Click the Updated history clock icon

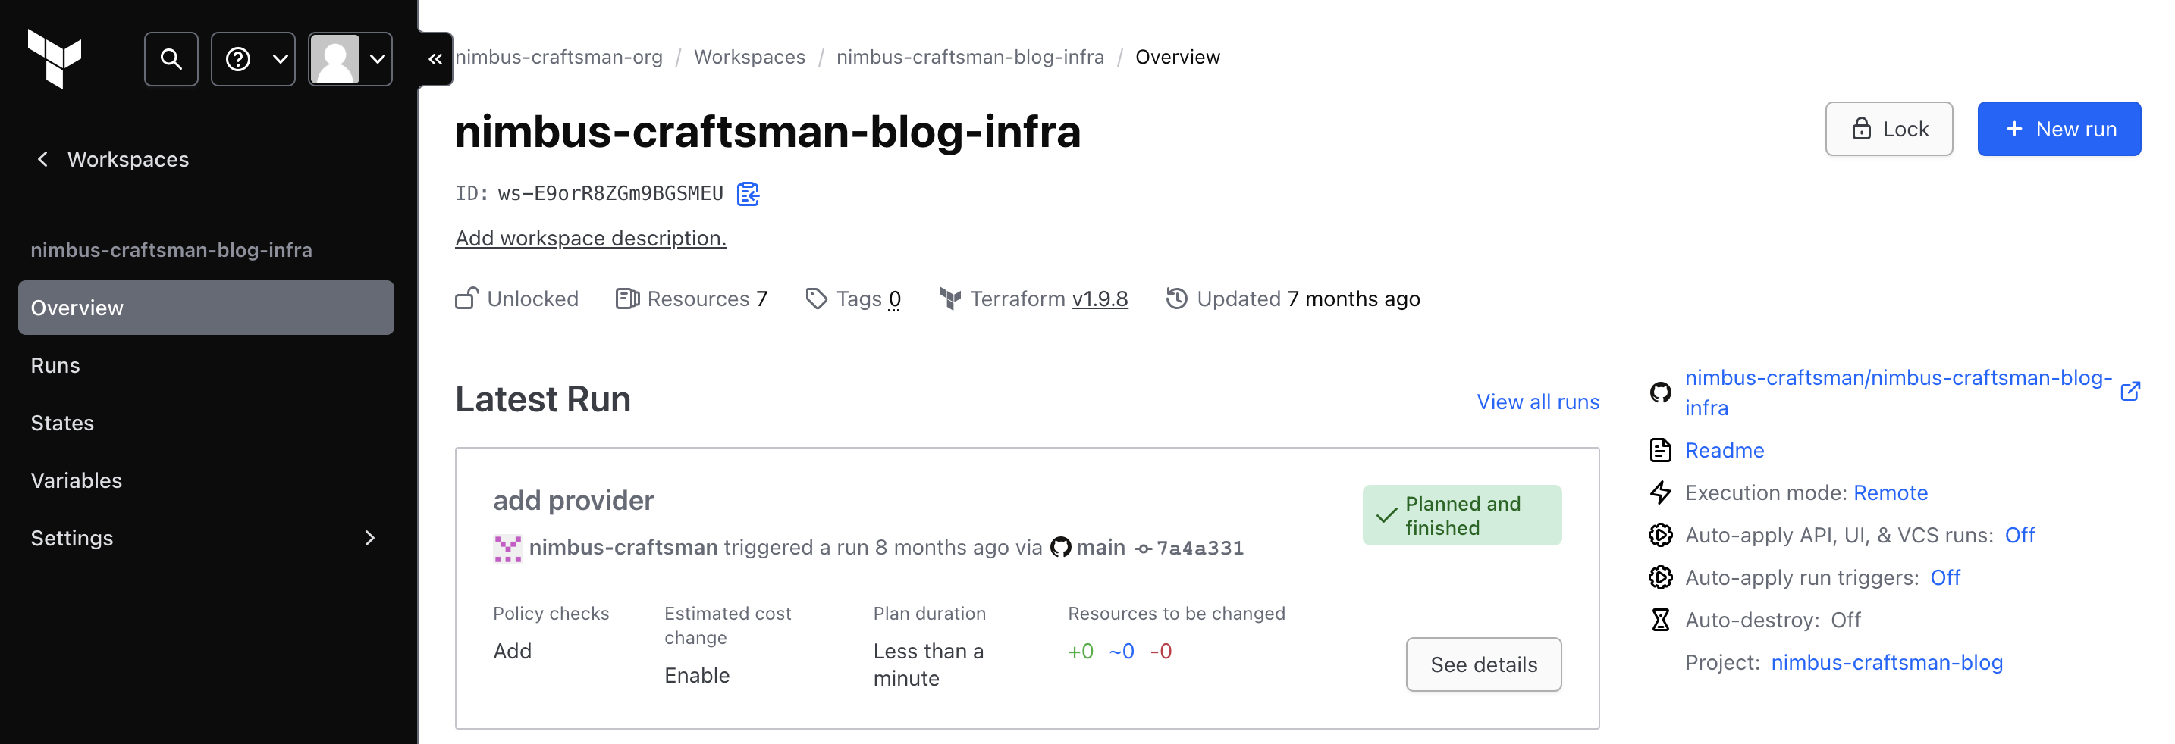click(x=1177, y=299)
